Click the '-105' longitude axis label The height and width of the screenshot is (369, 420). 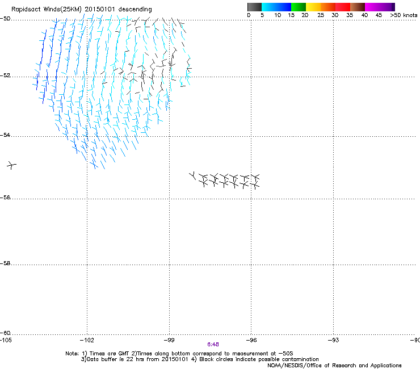pos(6,340)
